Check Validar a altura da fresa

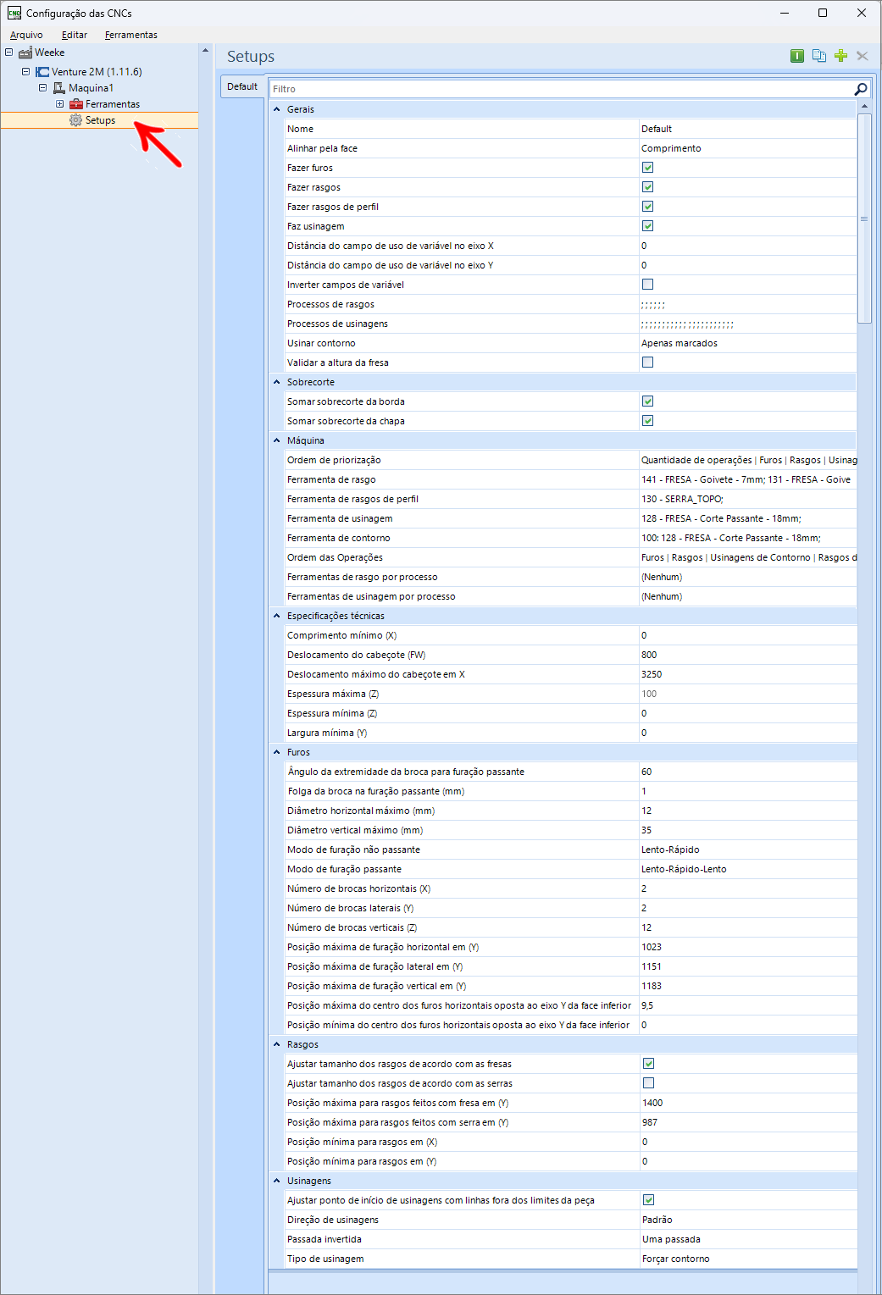coord(648,362)
